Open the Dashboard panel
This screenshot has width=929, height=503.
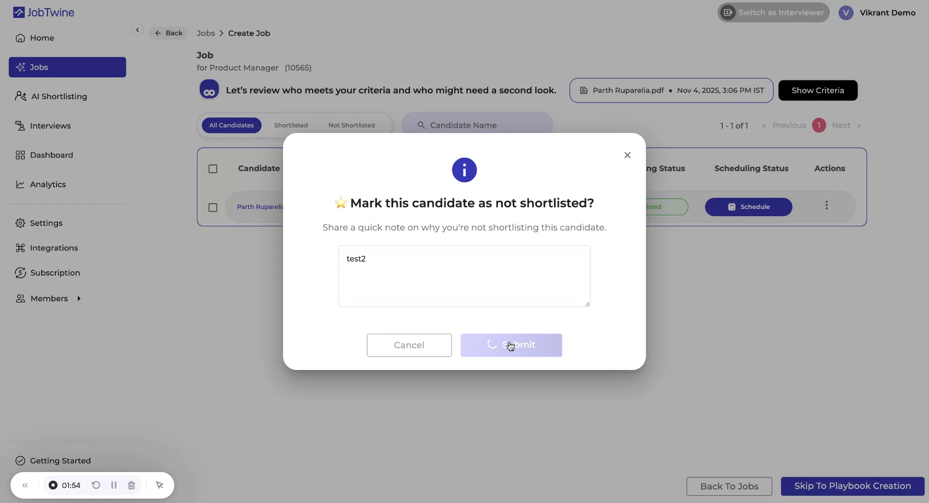pos(52,155)
